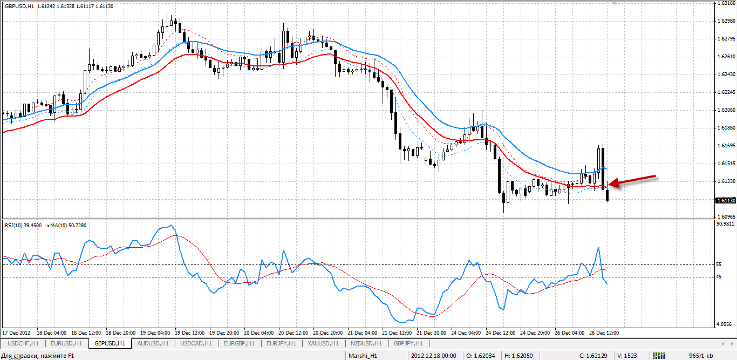Image resolution: width=737 pixels, height=360 pixels.
Task: Open the AUDUSD,H1 chart tab
Action: (153, 343)
